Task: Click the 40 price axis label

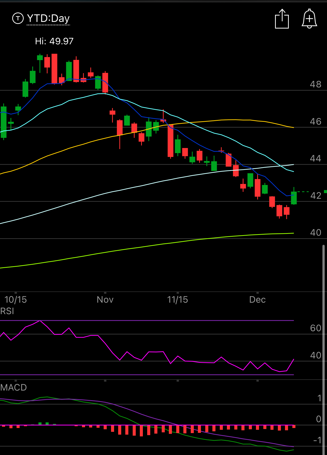Action: pyautogui.click(x=316, y=233)
